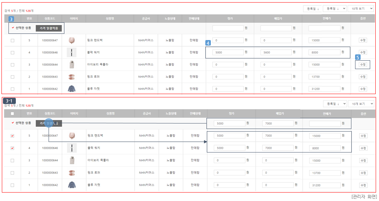Click the boxed 수정 button under badge 5
Image resolution: width=379 pixels, height=201 pixels.
click(x=363, y=65)
